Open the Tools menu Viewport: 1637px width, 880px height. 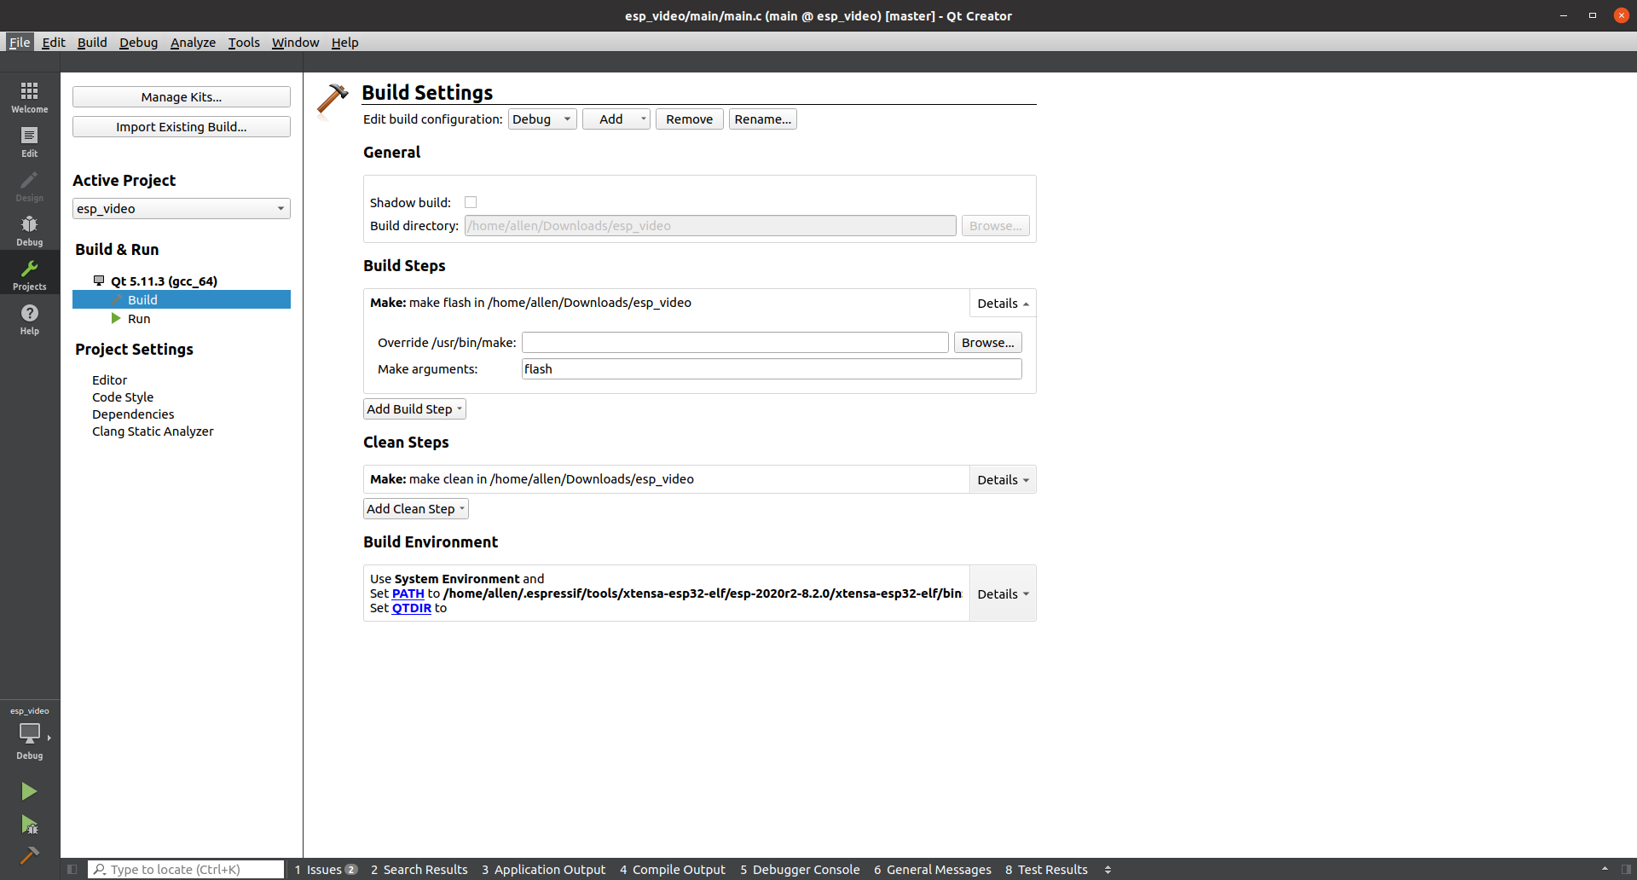(244, 42)
